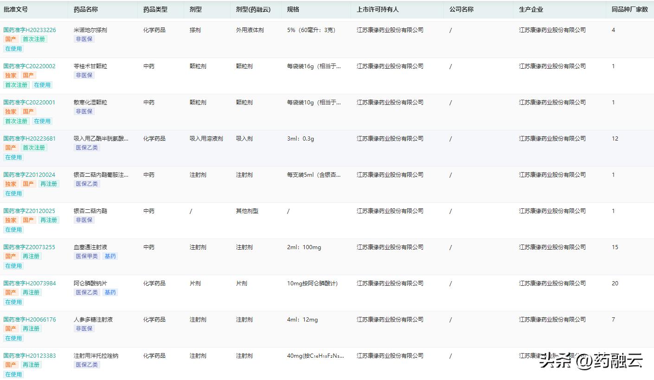This screenshot has height=380, width=654.
Task: Click 江苏康缘药业股份有限公司 in the 上市许可持有人 column
Action: [x=390, y=29]
